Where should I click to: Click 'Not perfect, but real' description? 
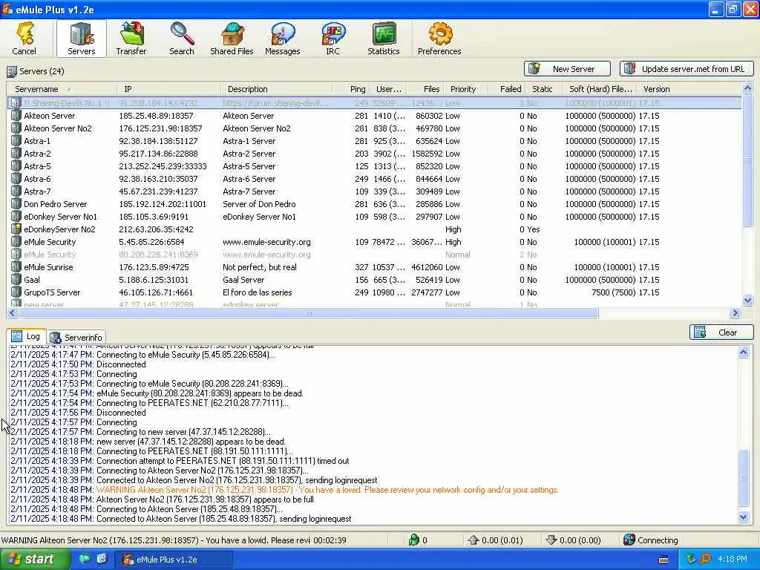click(x=259, y=267)
